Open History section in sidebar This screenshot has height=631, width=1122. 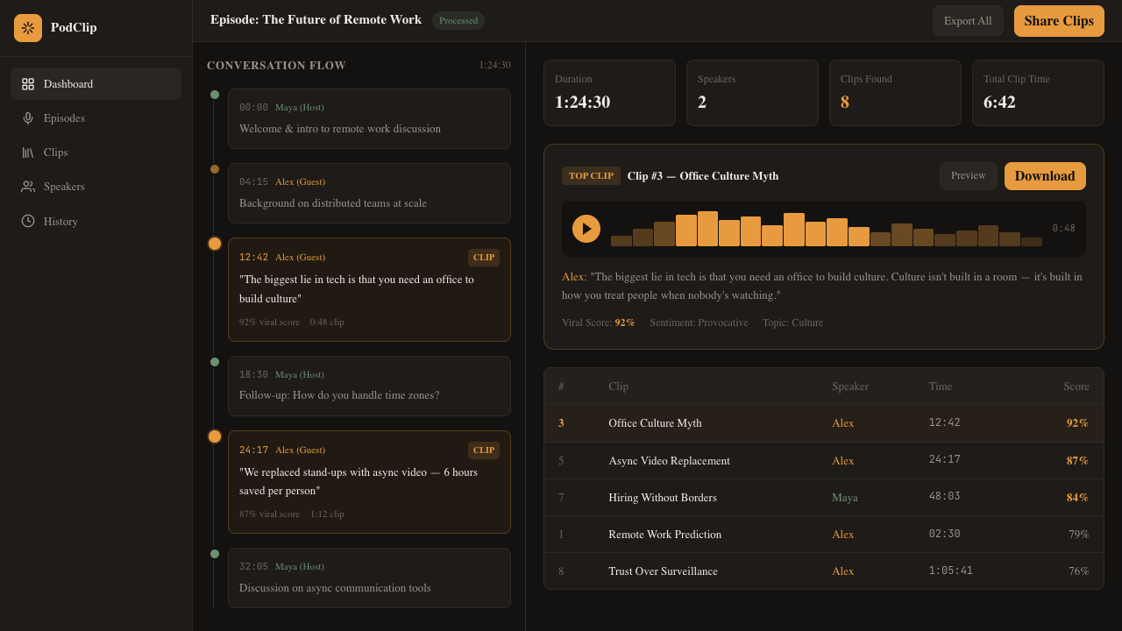click(x=96, y=221)
